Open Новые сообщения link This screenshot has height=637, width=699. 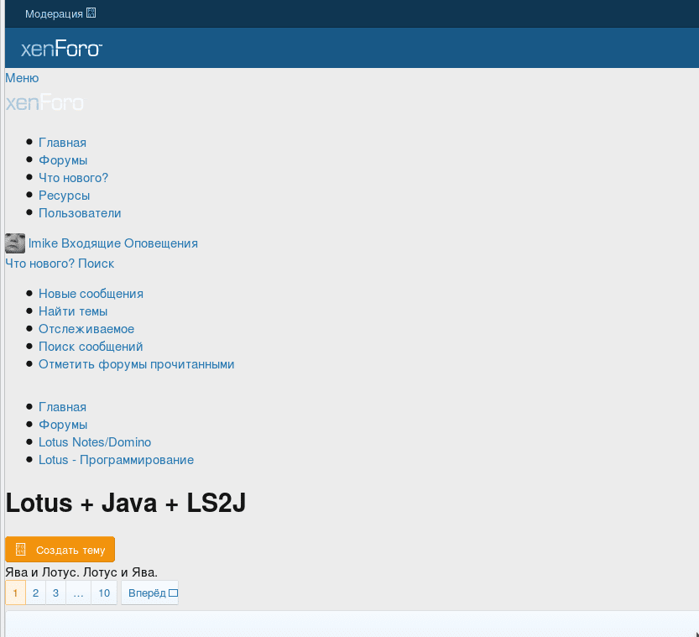pos(91,294)
